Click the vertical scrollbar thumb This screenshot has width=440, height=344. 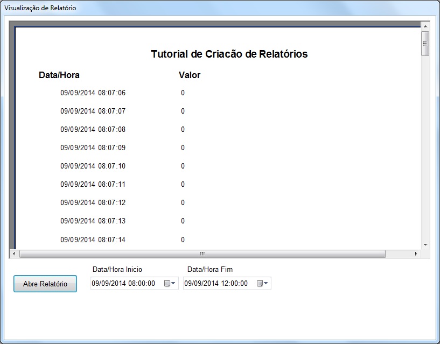coord(425,44)
